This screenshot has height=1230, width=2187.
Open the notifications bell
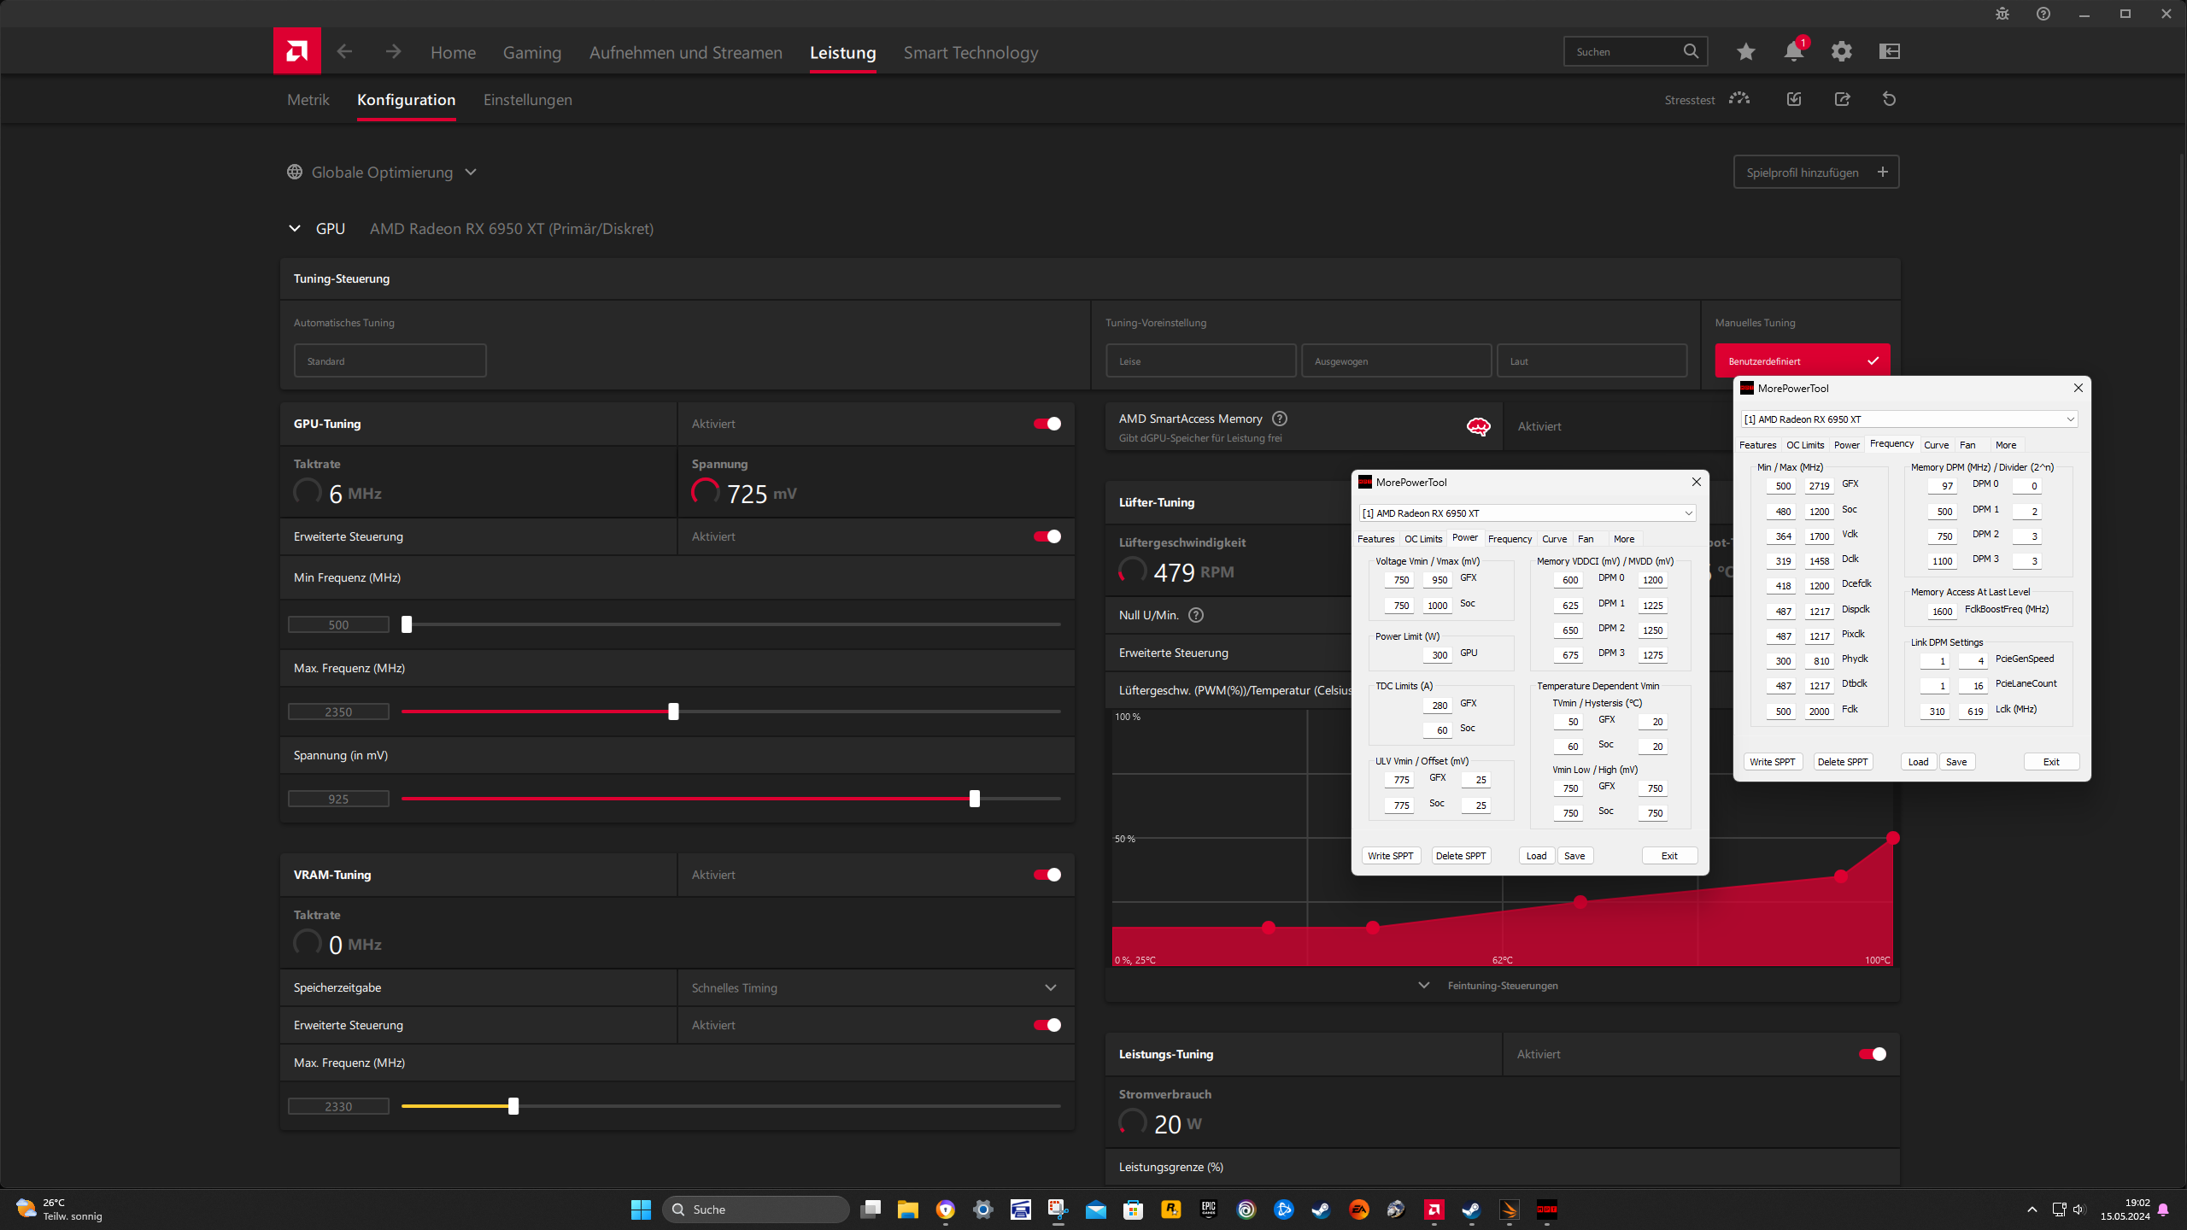click(1793, 51)
